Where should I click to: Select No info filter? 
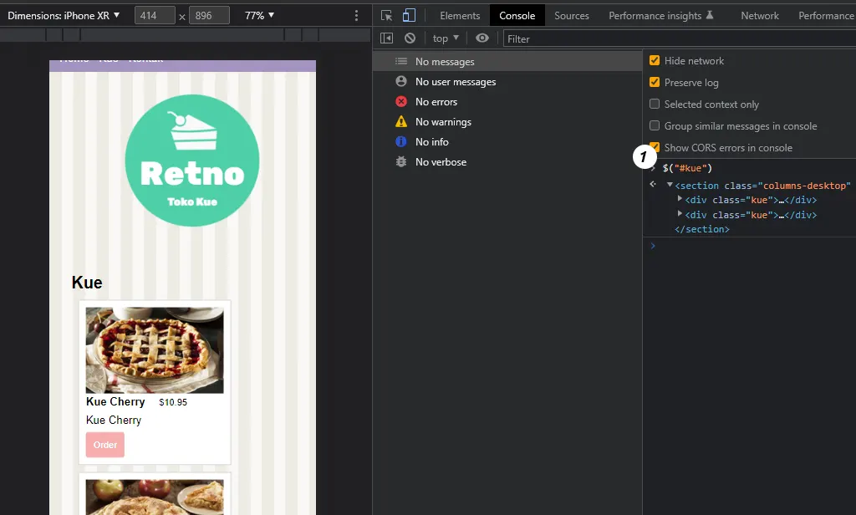tap(507, 142)
